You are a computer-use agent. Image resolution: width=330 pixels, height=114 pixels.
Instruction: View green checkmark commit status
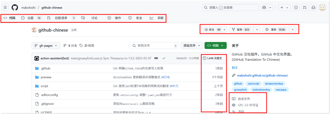pyautogui.click(x=164, y=58)
